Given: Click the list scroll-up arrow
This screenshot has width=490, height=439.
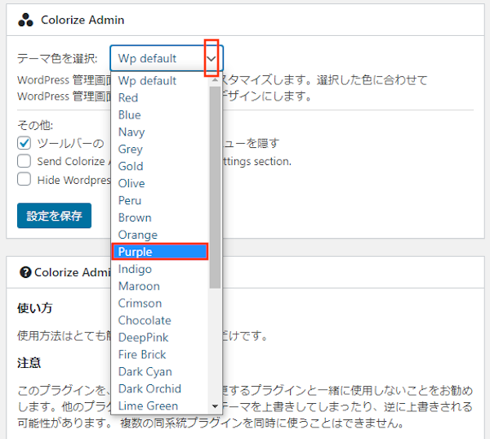Looking at the screenshot, I should click(215, 80).
